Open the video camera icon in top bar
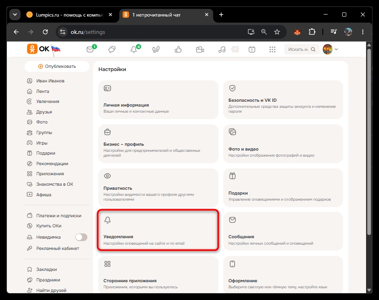Image resolution: width=379 pixels, height=300 pixels. click(200, 50)
